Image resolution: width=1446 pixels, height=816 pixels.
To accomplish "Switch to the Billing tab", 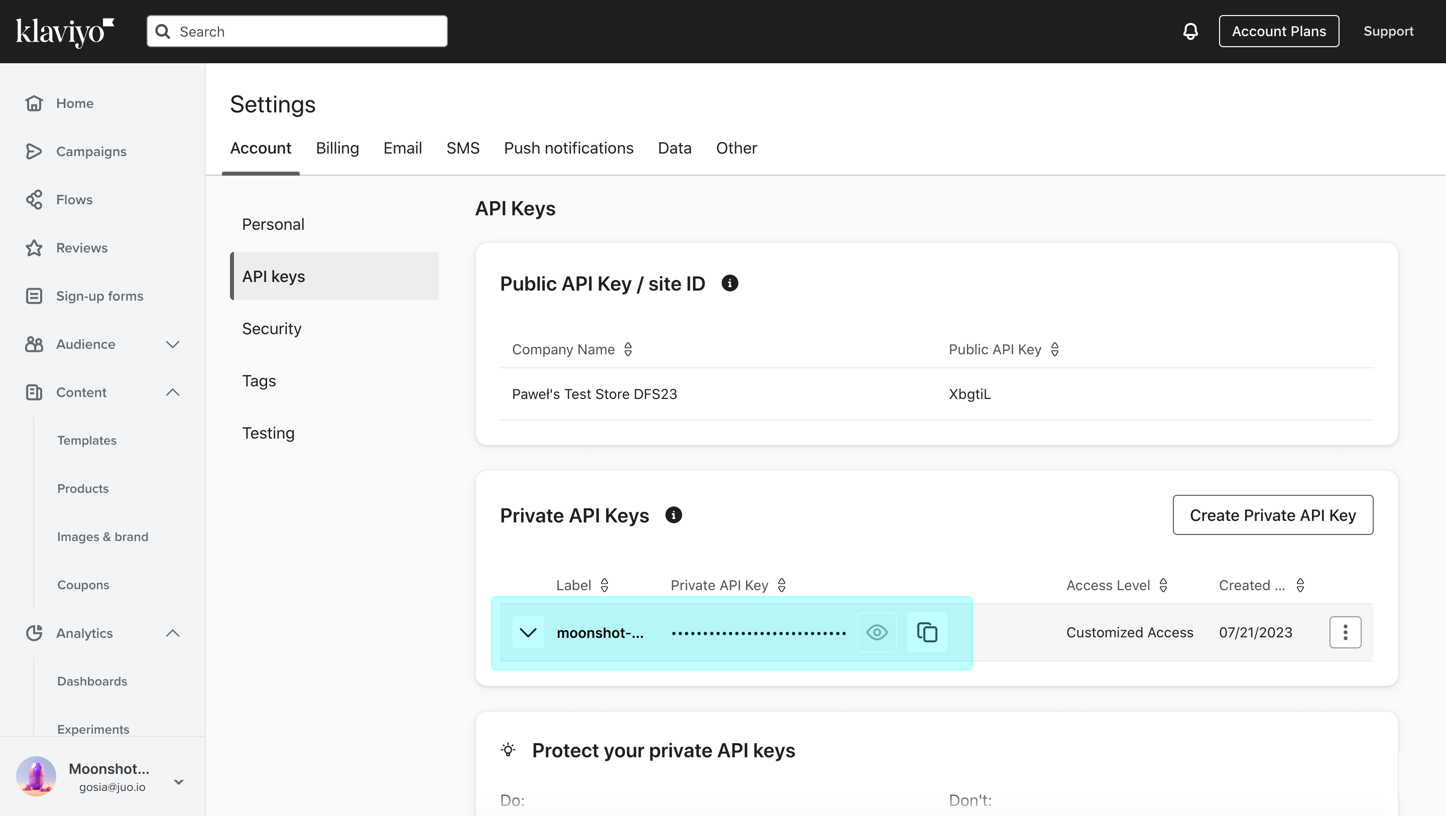I will pos(337,148).
